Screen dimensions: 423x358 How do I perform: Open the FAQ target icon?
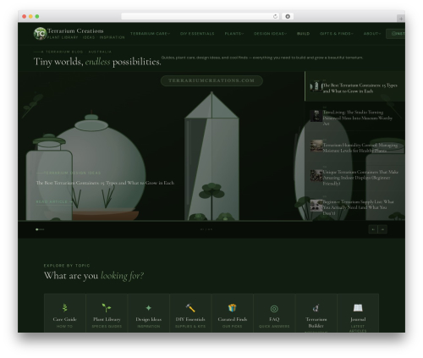pos(274,309)
